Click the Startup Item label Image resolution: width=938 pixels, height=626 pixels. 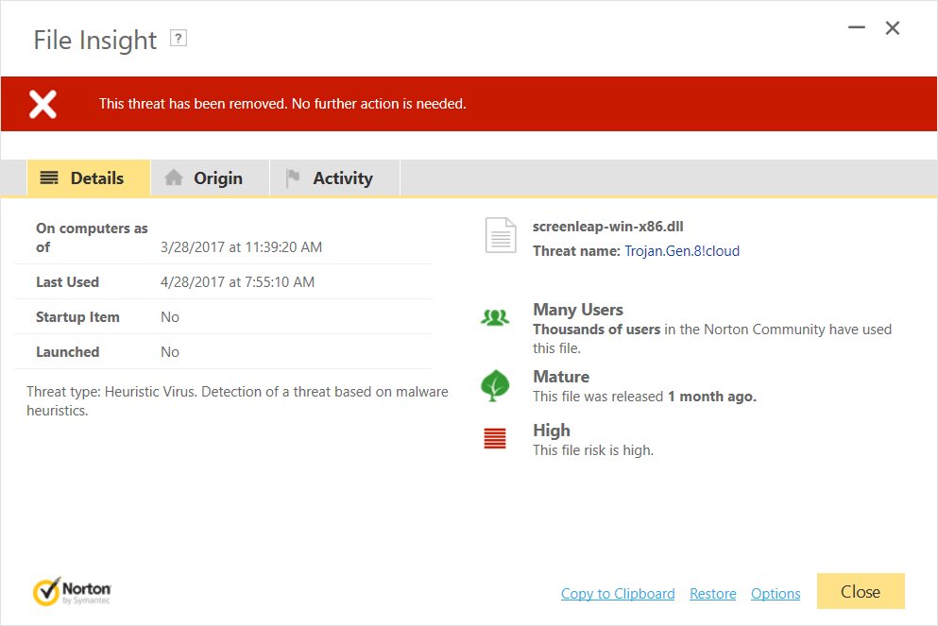tap(77, 317)
